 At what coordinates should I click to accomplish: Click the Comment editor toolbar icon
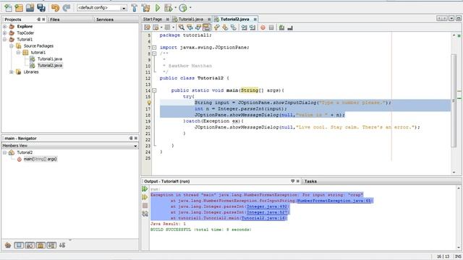click(x=281, y=27)
